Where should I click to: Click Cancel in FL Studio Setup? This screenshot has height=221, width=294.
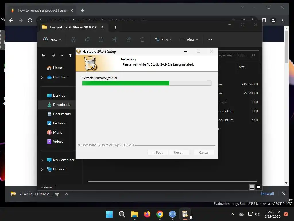204,153
